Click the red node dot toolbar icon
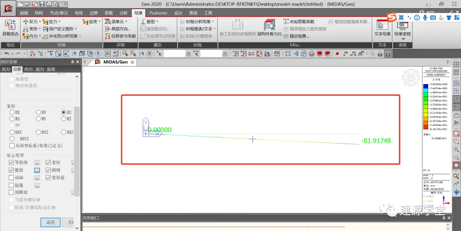The height and width of the screenshot is (231, 461). coord(337,53)
